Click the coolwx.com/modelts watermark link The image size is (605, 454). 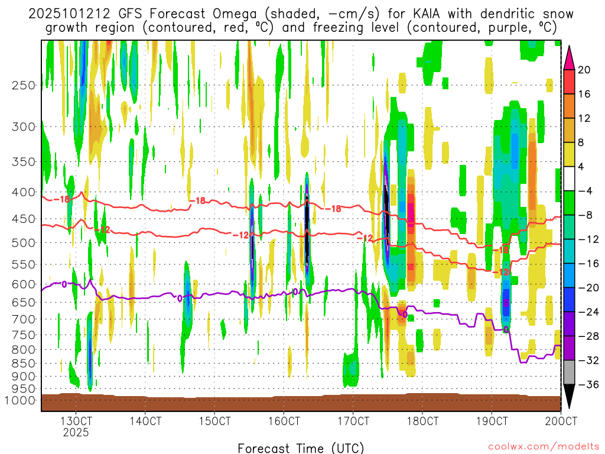point(544,446)
